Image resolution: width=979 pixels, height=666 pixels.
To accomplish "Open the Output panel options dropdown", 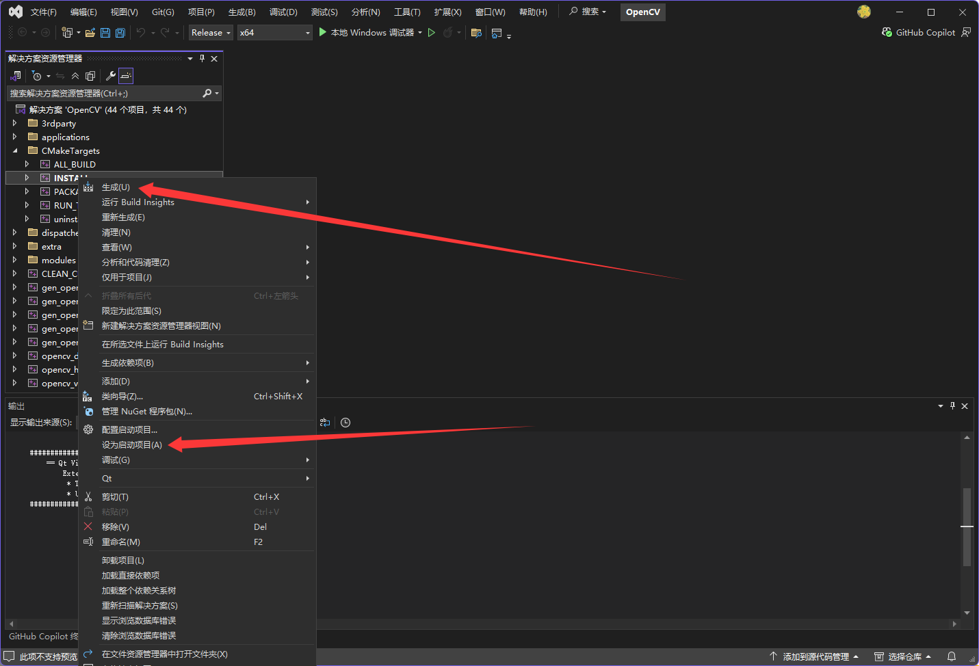I will [940, 406].
